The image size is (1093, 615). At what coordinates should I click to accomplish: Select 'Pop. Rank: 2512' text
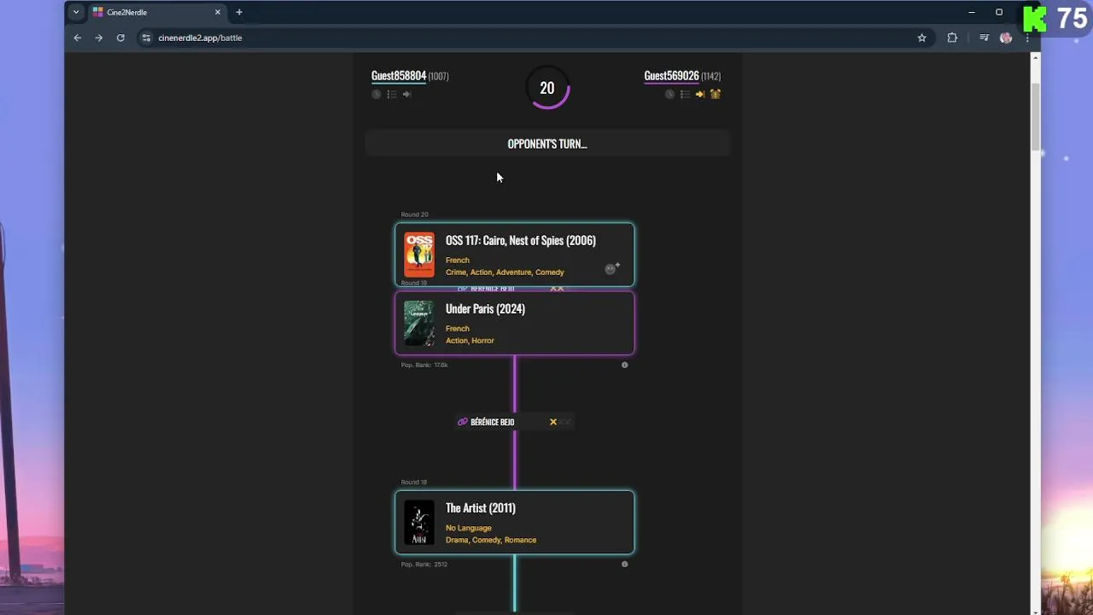424,564
